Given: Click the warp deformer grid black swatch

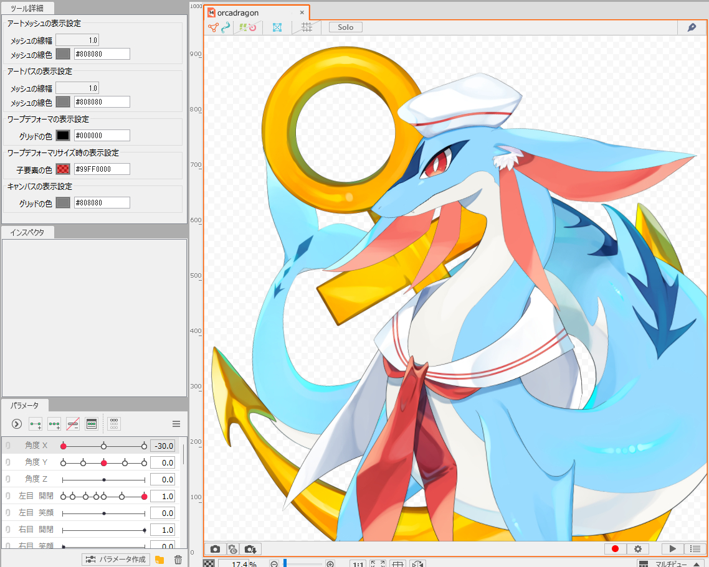Looking at the screenshot, I should coord(63,136).
